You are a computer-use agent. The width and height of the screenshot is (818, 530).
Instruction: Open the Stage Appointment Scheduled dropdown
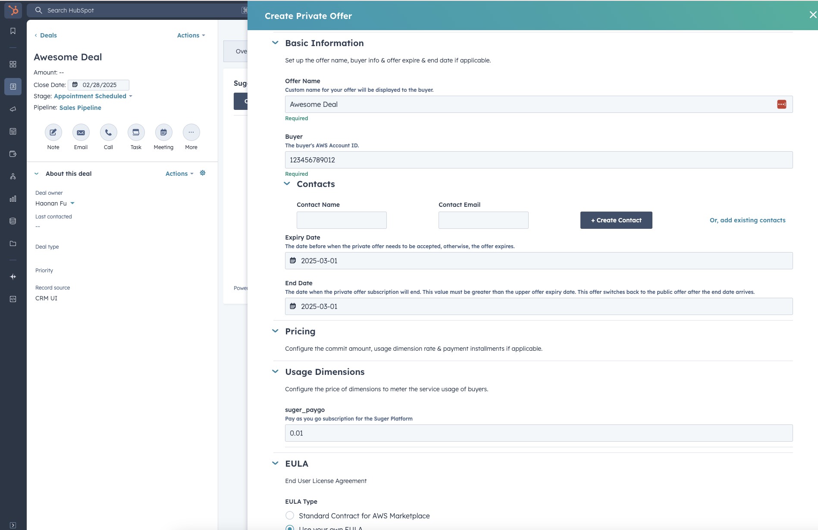tap(93, 96)
